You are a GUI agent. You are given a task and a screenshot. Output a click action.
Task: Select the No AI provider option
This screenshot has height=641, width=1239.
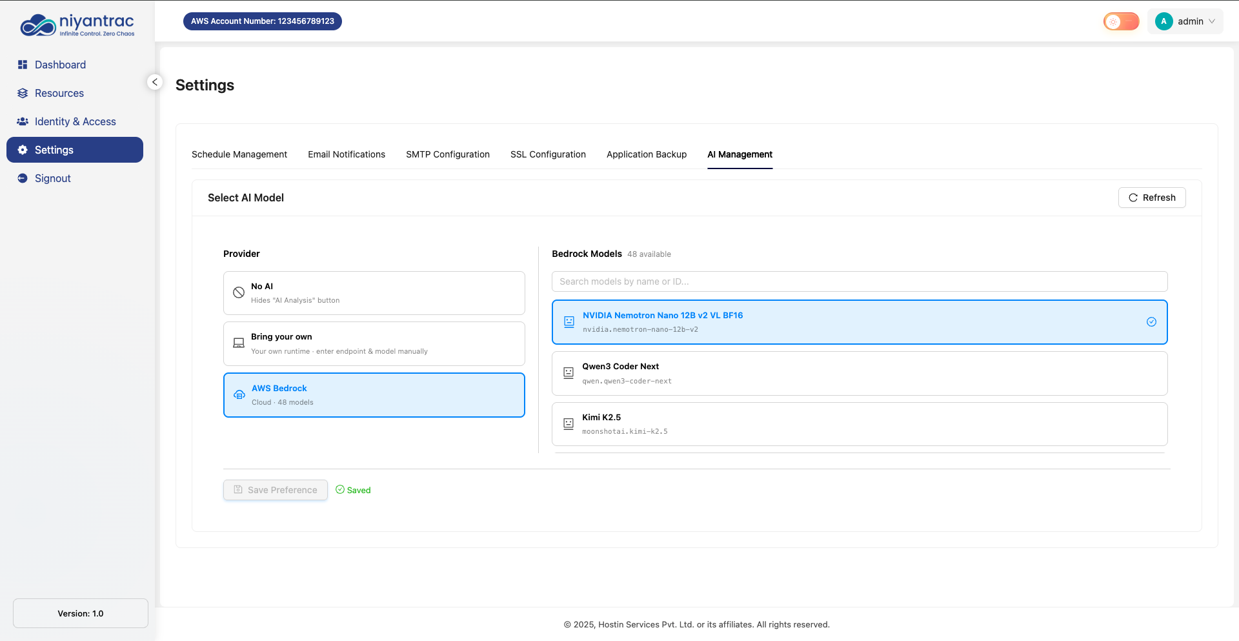click(x=374, y=293)
